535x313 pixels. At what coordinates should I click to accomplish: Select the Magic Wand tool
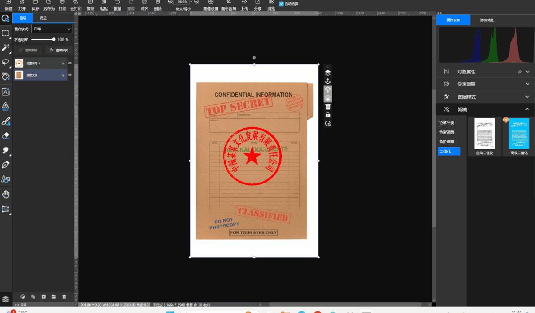point(6,48)
